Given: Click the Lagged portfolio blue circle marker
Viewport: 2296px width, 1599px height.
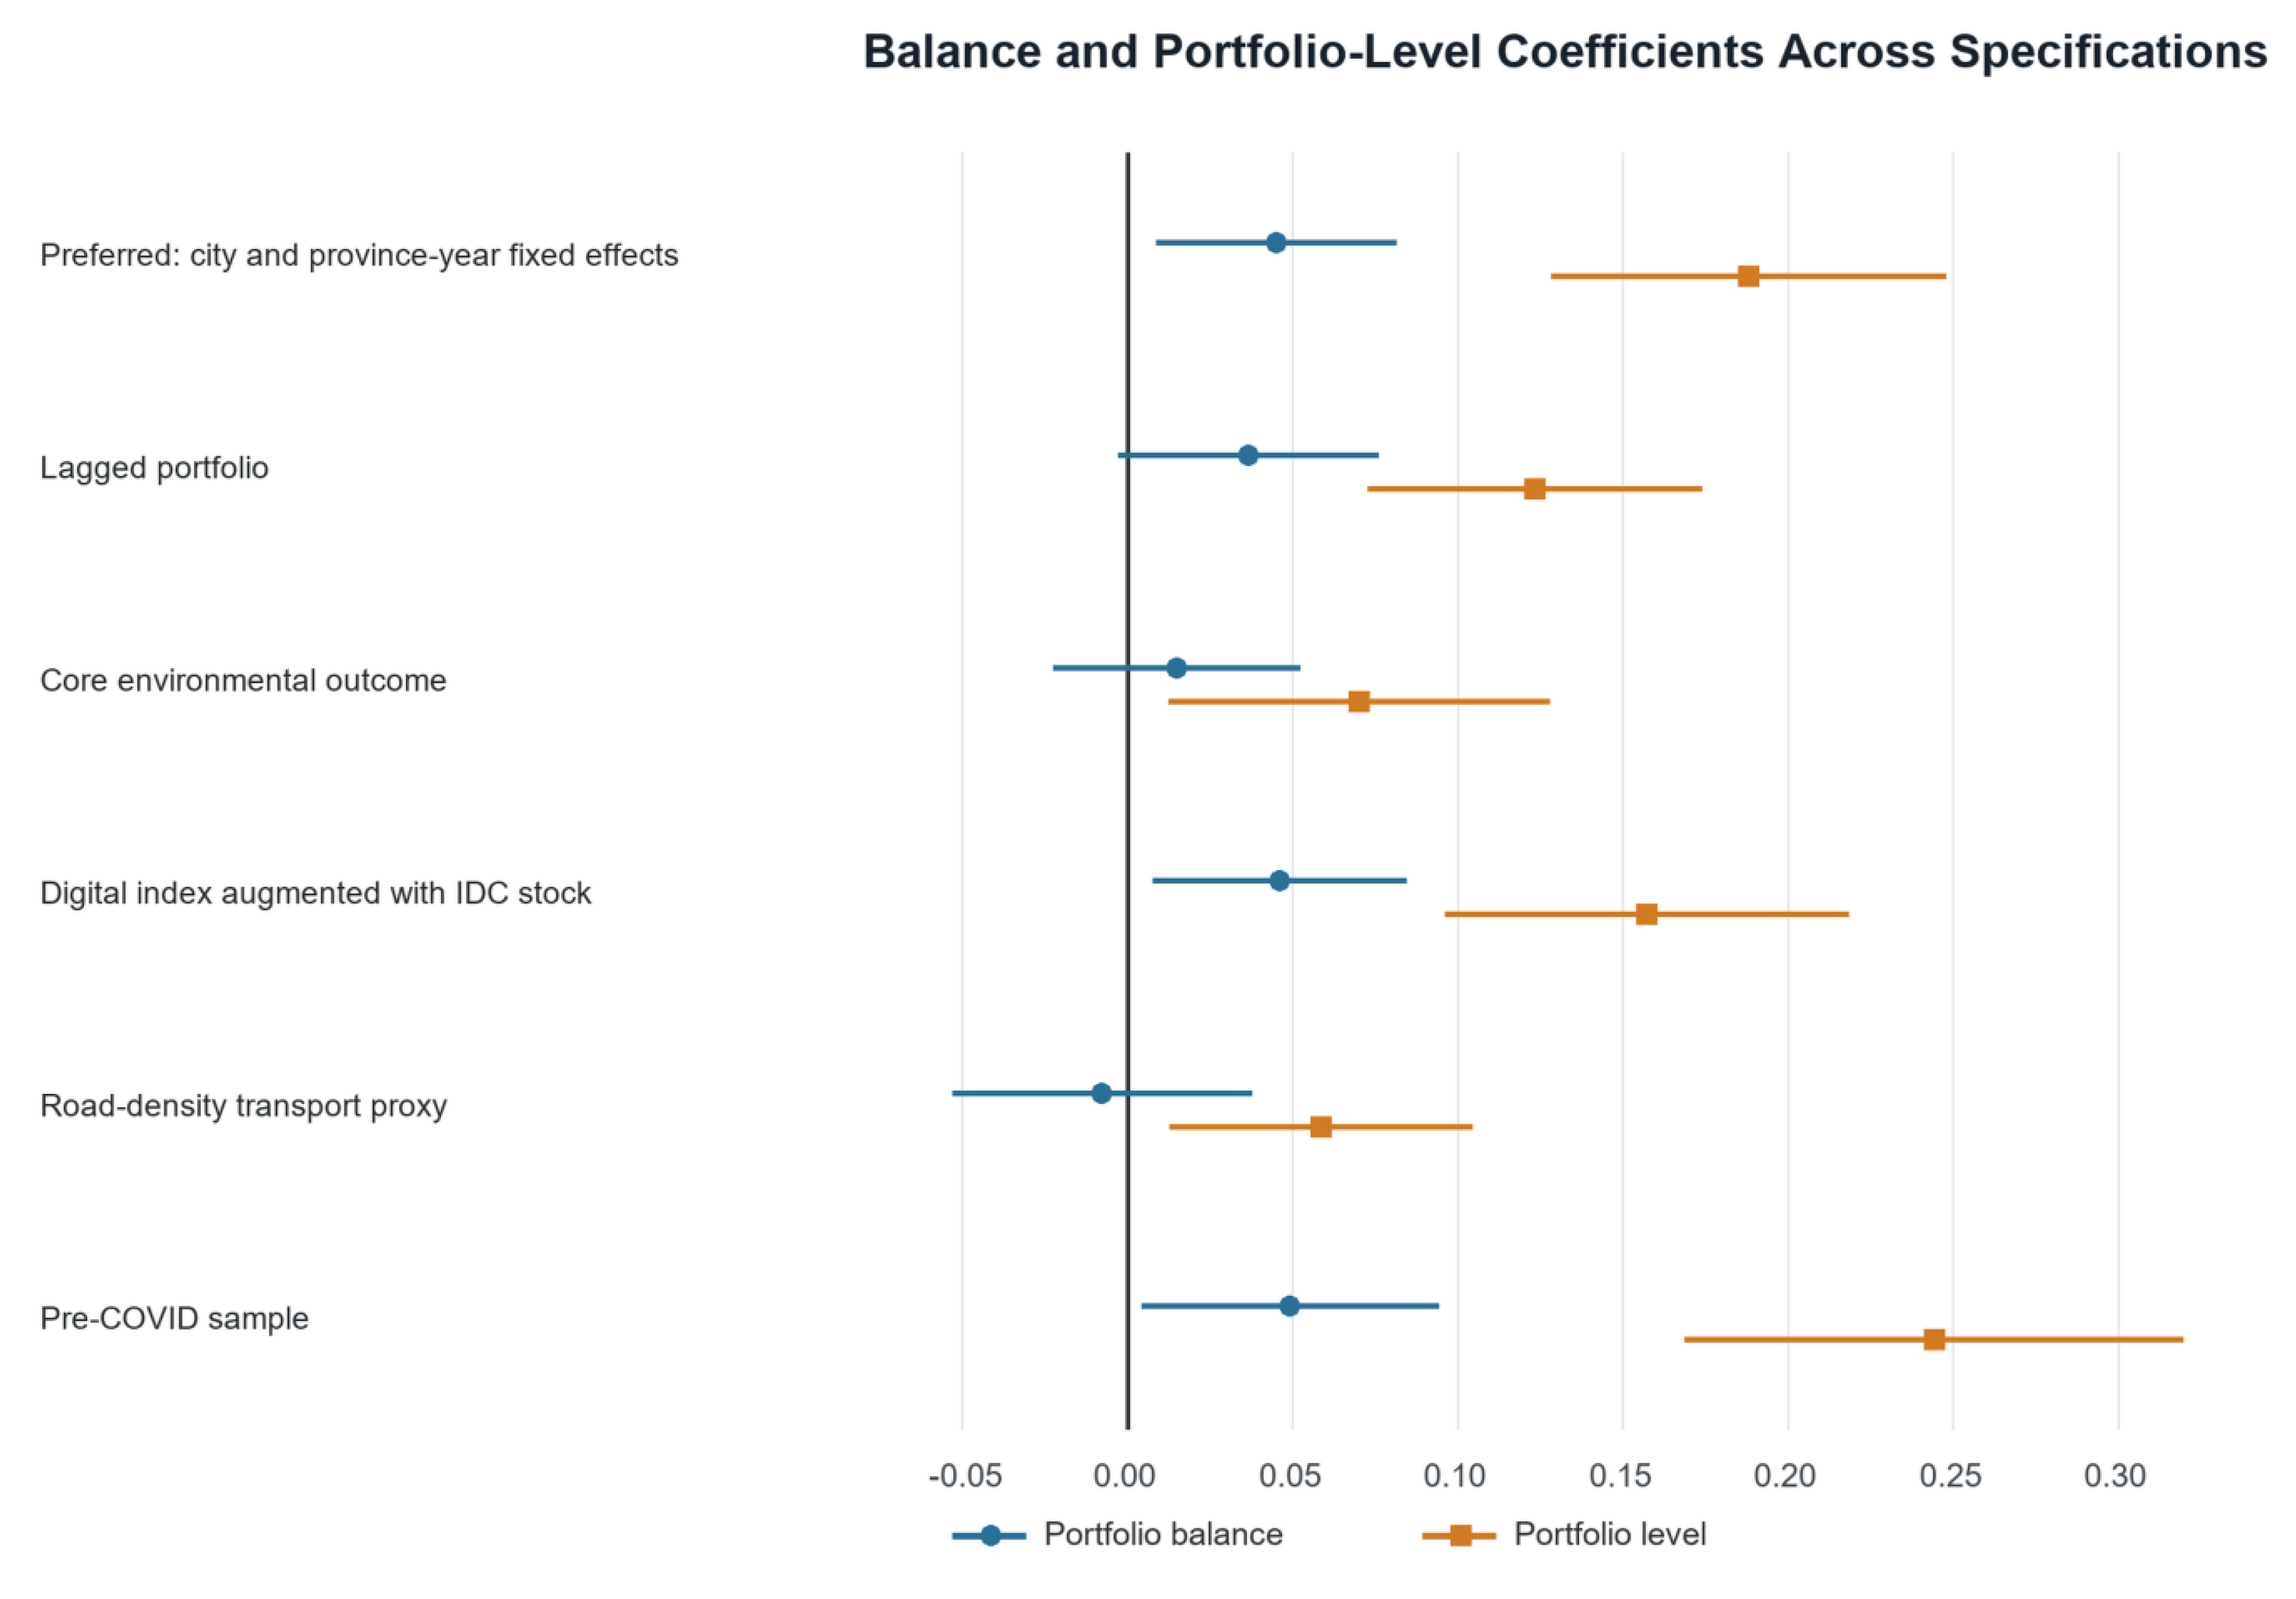Looking at the screenshot, I should [x=1248, y=455].
